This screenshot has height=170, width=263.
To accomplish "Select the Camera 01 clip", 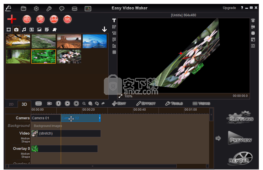I will (x=46, y=118).
